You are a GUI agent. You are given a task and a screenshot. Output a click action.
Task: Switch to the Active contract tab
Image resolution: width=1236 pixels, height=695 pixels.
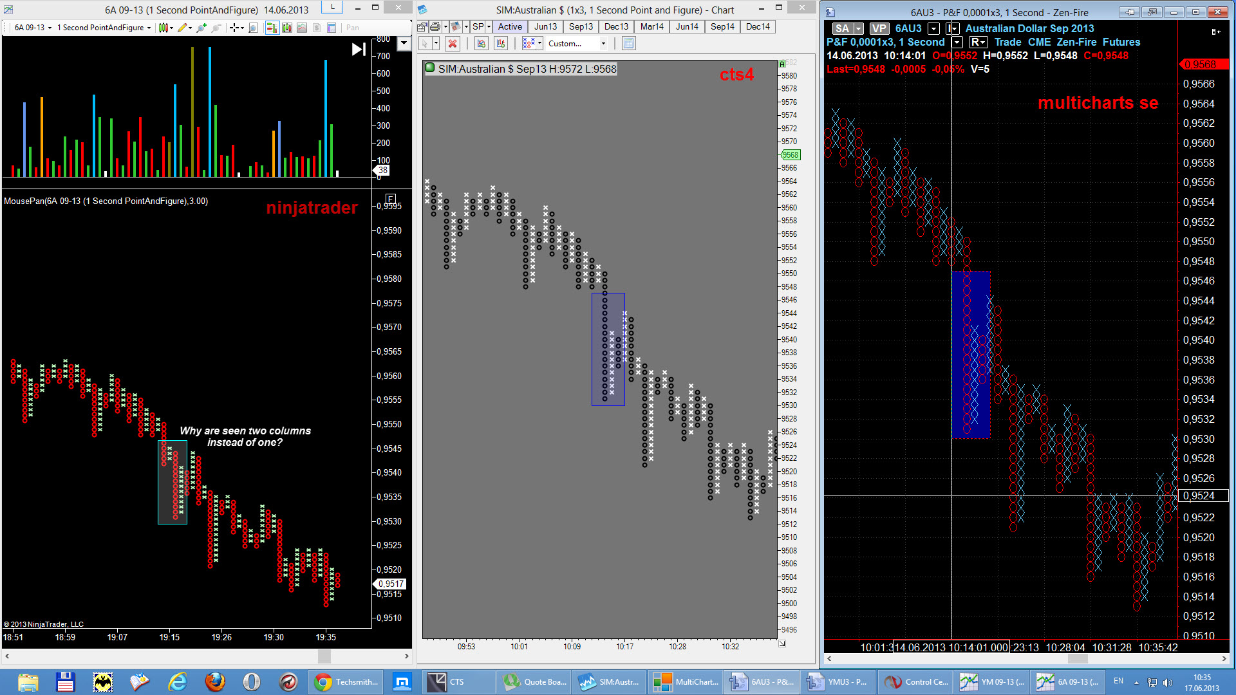coord(510,26)
